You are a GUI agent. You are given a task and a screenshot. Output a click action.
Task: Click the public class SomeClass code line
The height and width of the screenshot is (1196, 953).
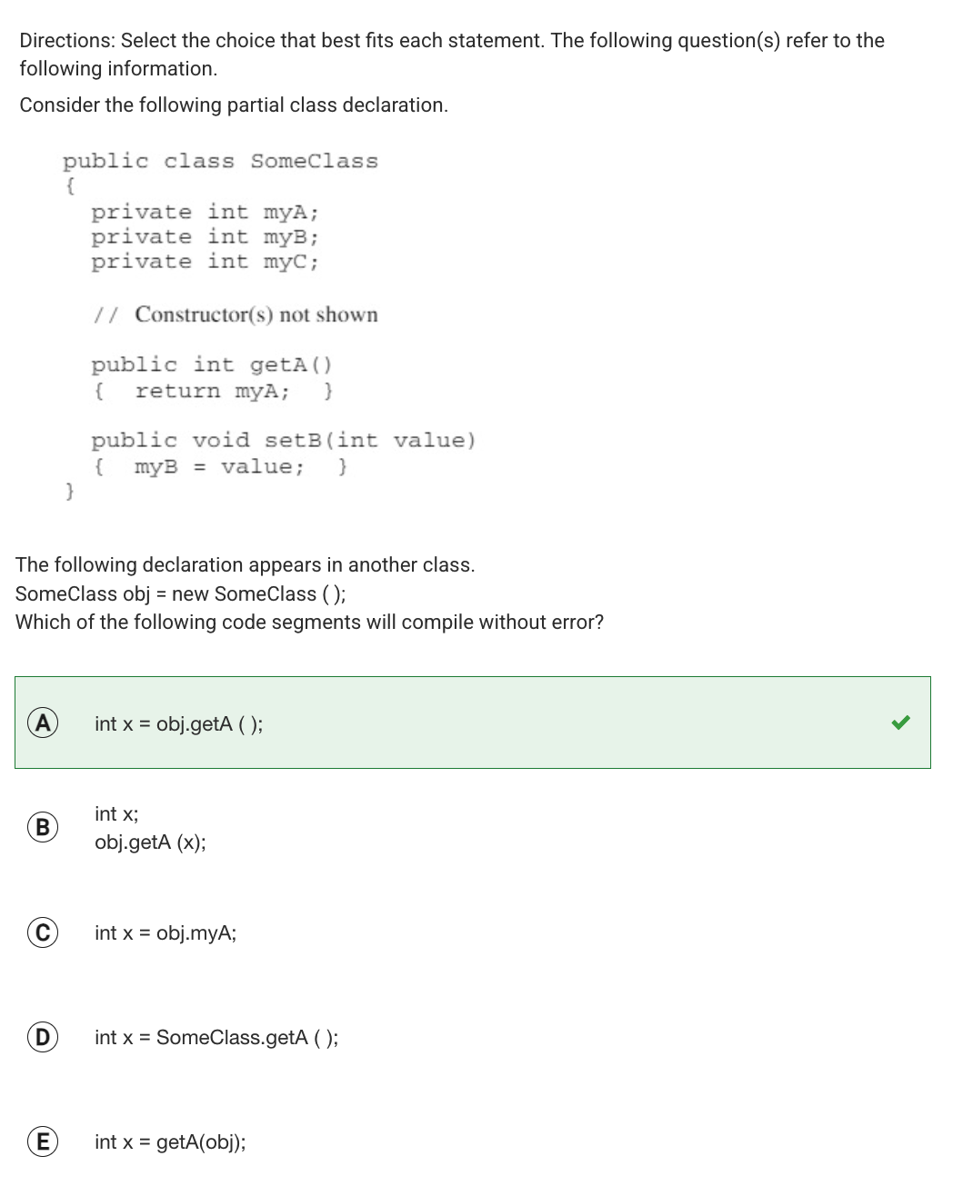click(220, 161)
